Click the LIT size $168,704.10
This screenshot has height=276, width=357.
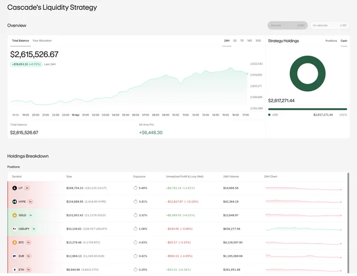tap(75, 188)
